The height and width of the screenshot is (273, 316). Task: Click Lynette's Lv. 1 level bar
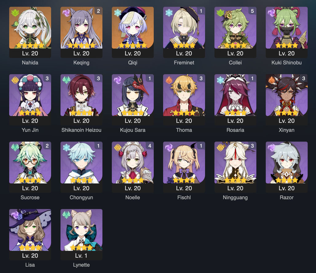[x=81, y=256]
